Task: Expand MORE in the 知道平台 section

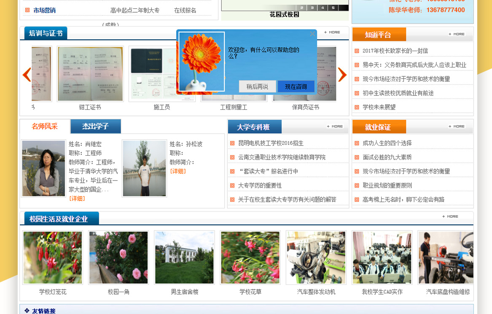Action: point(457,34)
